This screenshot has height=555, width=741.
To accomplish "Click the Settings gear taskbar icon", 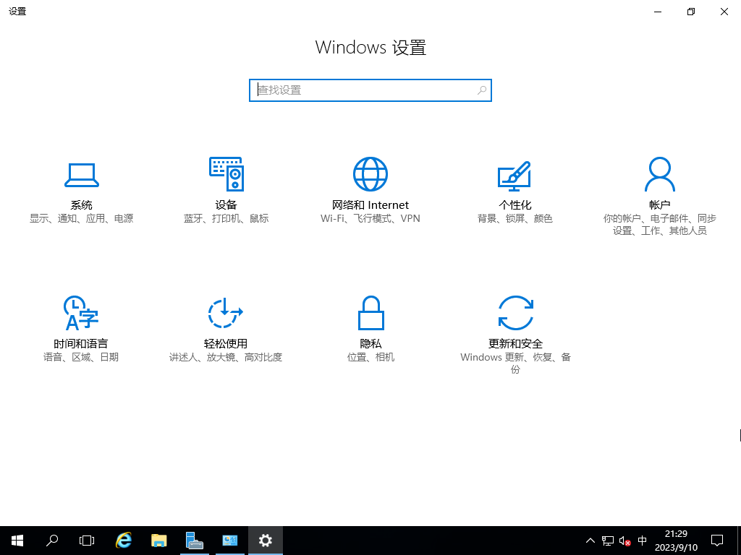I will [x=266, y=541].
